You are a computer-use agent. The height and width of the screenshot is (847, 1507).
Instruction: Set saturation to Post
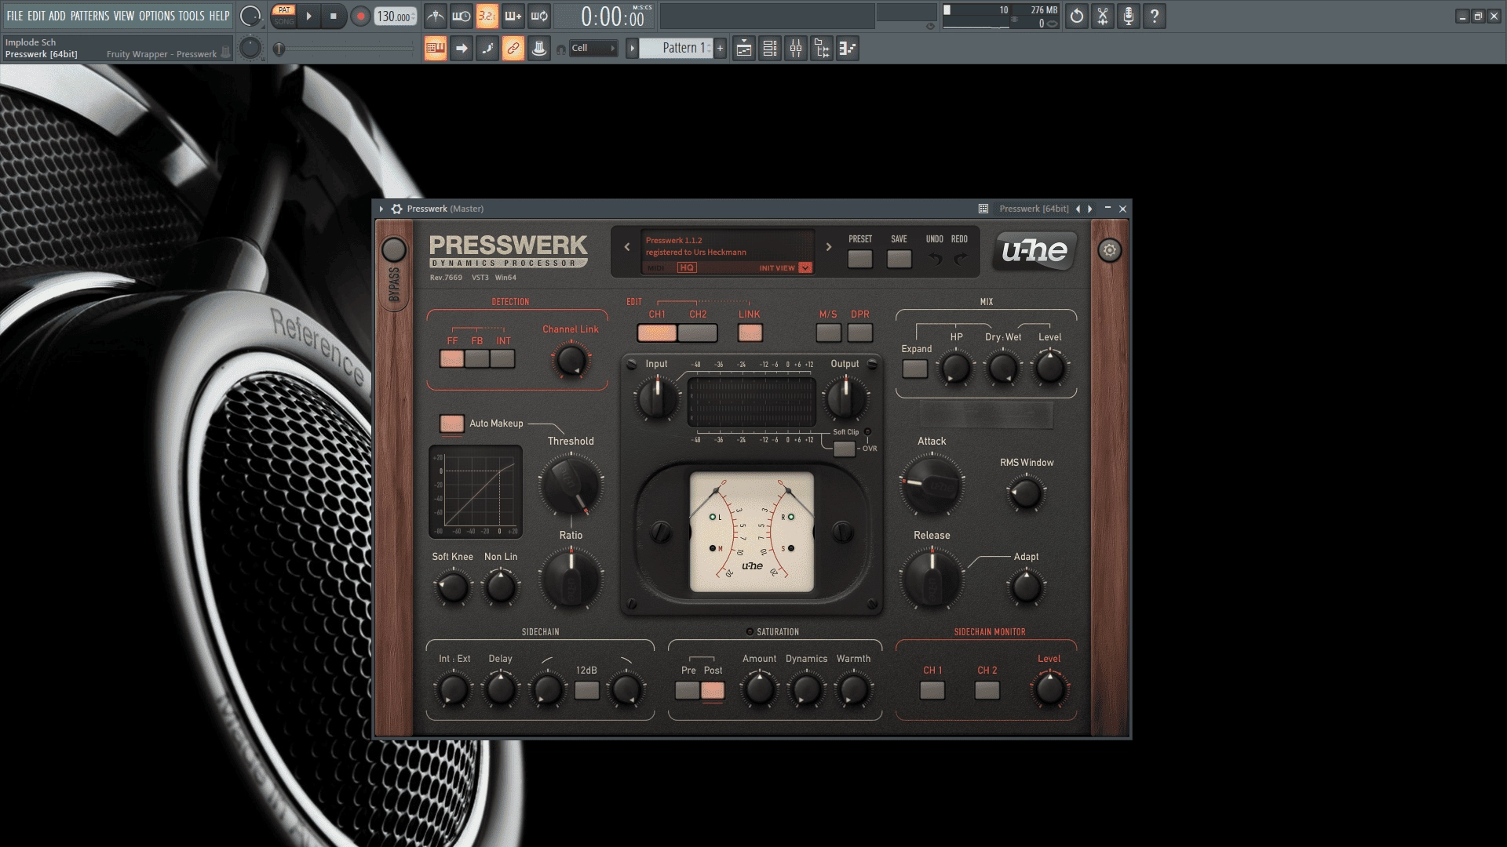click(713, 690)
